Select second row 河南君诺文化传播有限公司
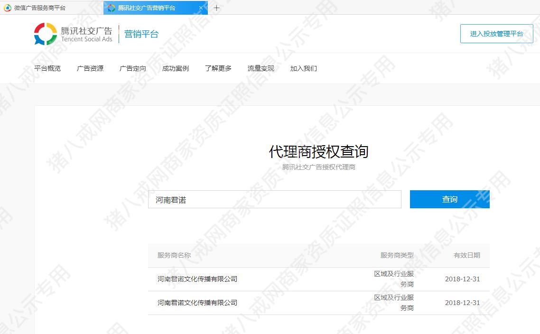This screenshot has height=334, width=540. (197, 303)
